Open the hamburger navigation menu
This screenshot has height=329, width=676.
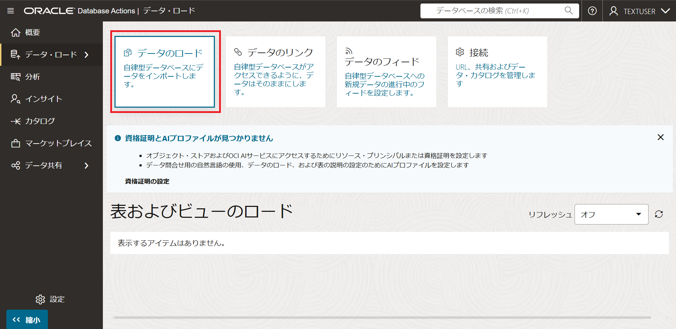11,10
